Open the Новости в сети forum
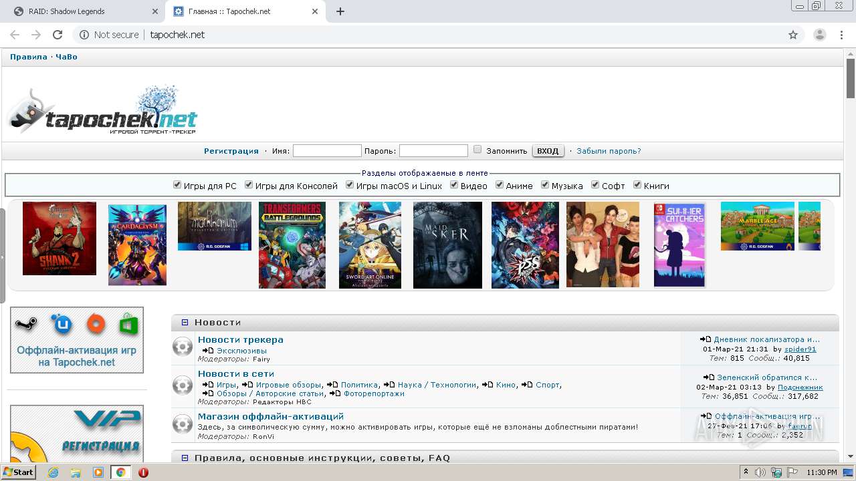Viewport: 856px width, 481px height. point(236,373)
